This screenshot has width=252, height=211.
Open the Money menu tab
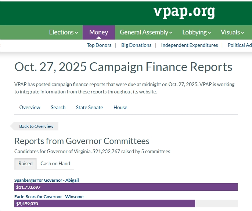point(98,32)
